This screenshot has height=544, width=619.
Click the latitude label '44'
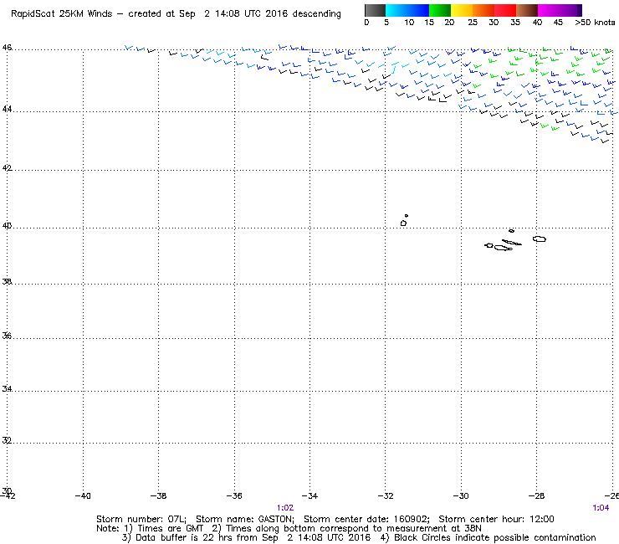[7, 109]
